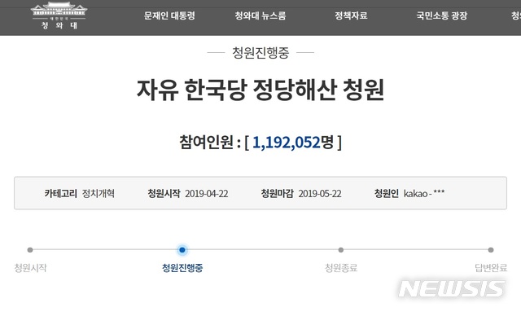The image size is (521, 312).
Task: Click the deadline date 2019-05-22
Action: 320,194
